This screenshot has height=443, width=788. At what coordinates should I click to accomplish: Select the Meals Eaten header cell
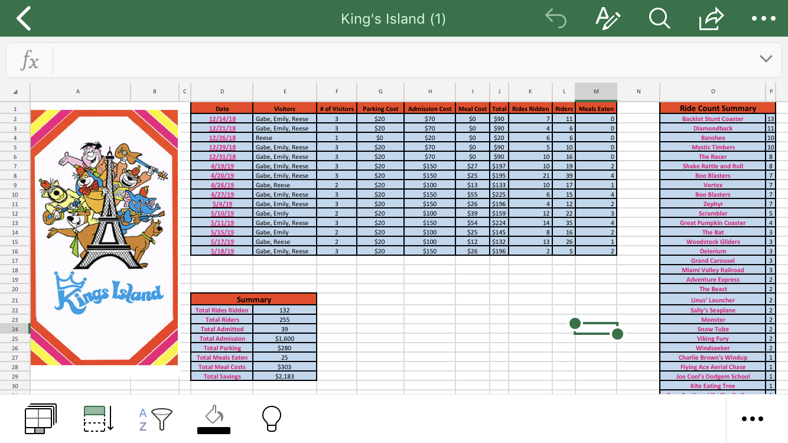pyautogui.click(x=596, y=109)
